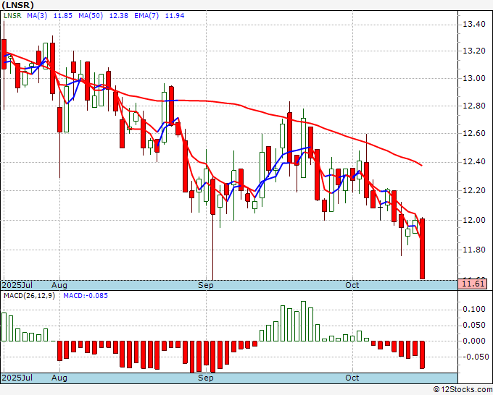The image size is (493, 395).
Task: Click the MA(3) value 11.85
Action: point(63,16)
